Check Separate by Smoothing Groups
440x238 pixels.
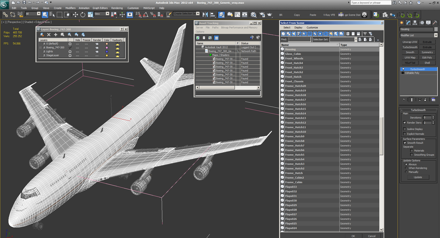412,155
